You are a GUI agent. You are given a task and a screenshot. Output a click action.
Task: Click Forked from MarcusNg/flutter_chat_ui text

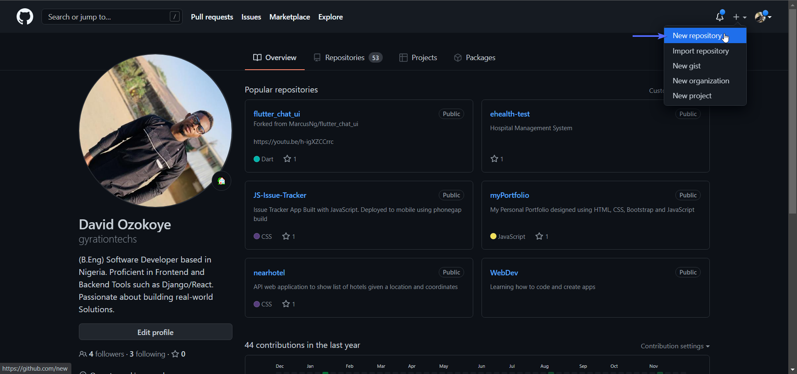(x=306, y=124)
